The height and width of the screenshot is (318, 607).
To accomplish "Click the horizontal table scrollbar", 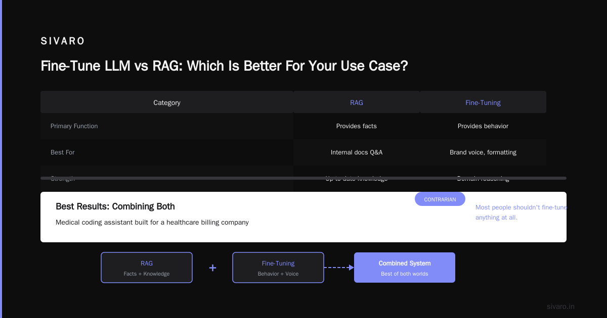I will (x=303, y=178).
